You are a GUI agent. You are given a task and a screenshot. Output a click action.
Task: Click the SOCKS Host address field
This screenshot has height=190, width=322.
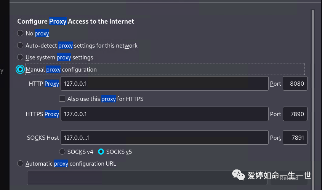pyautogui.click(x=165, y=137)
